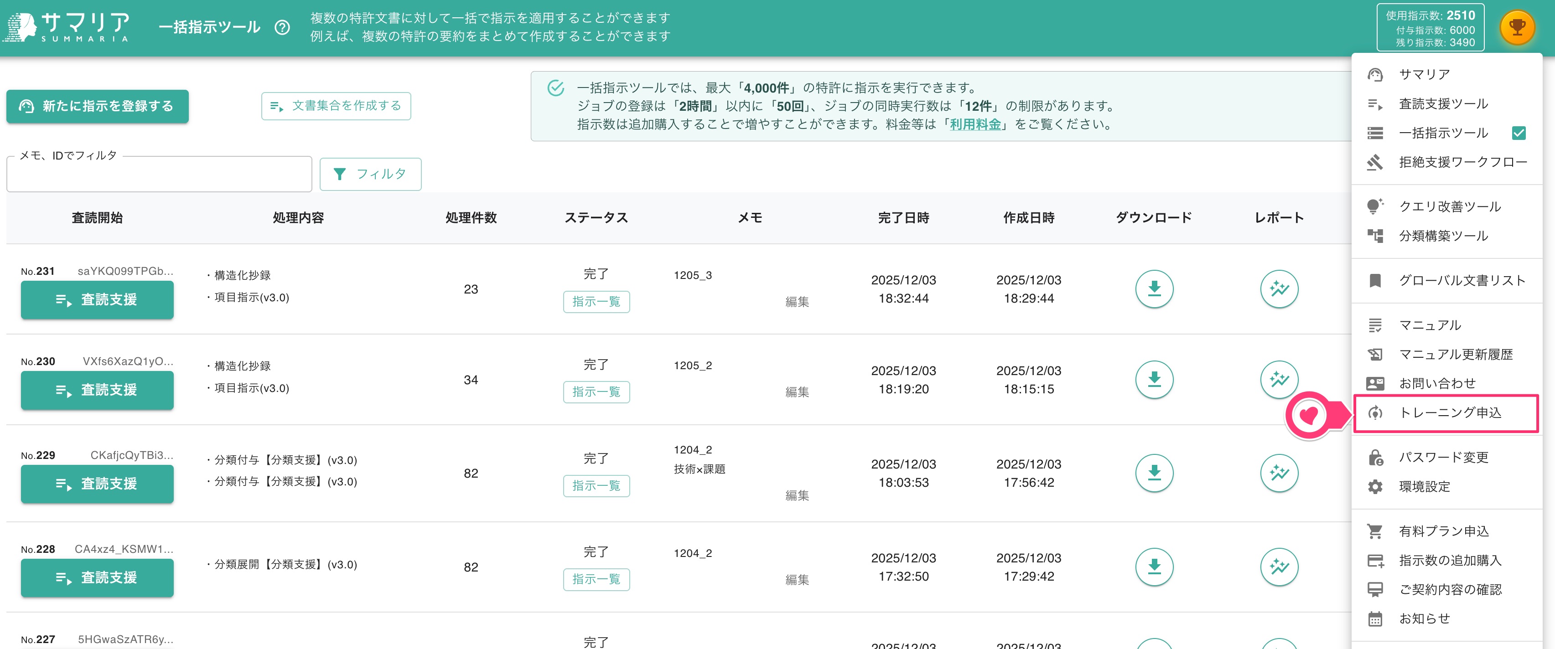Viewport: 1555px width, 649px height.
Task: Open グローバル文書リスト menu item
Action: click(x=1447, y=280)
